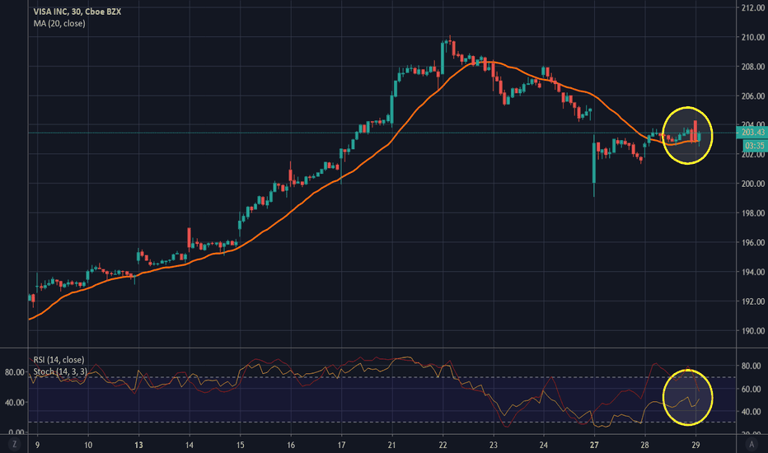Image resolution: width=768 pixels, height=453 pixels.
Task: Click date 16 on time axis
Action: click(291, 445)
